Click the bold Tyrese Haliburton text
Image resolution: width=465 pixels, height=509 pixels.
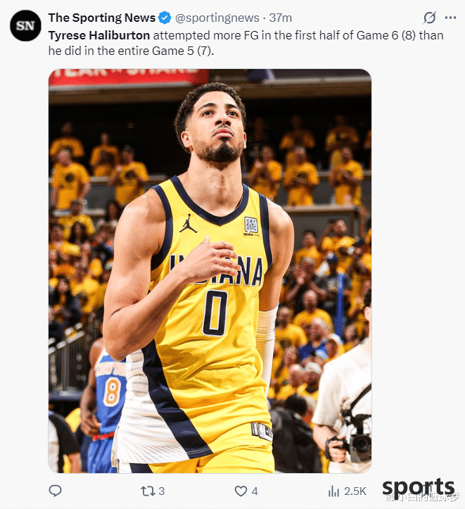(x=99, y=35)
